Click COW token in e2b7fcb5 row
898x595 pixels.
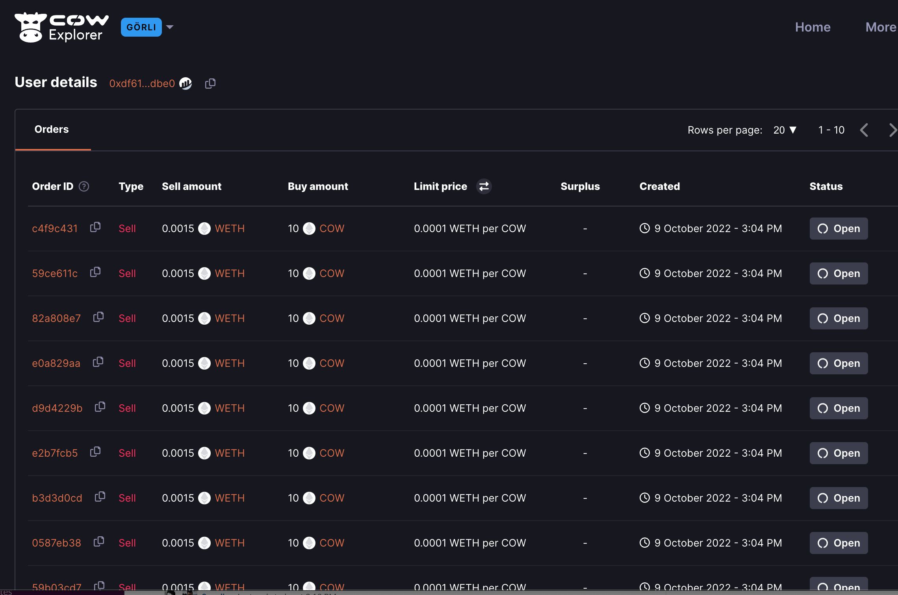(332, 453)
